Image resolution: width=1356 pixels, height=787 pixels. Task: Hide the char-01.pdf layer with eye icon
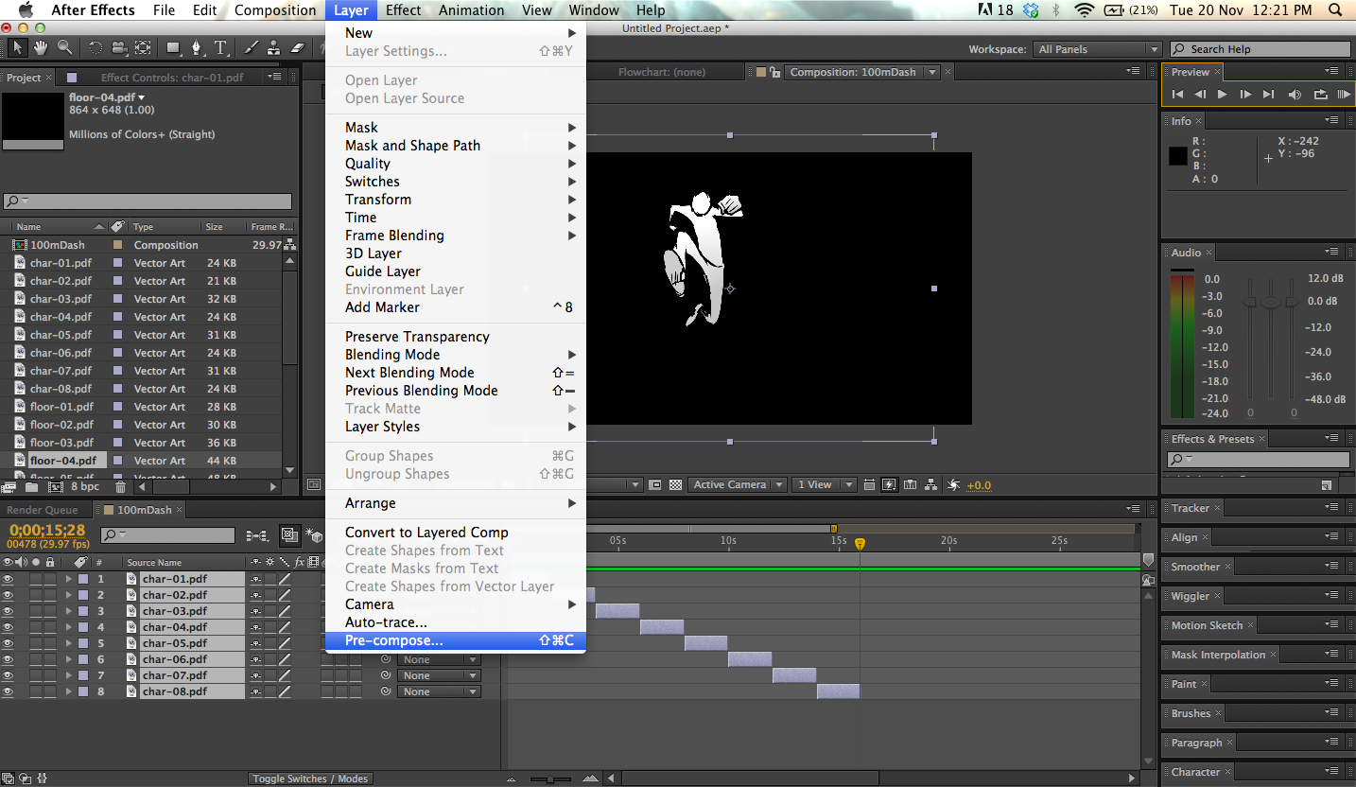(x=8, y=579)
